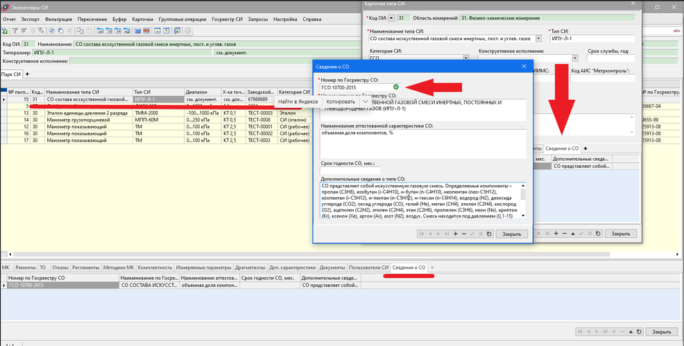684x346 pixels.
Task: Click the НД card folder toolbar icon
Action: (x=126, y=31)
